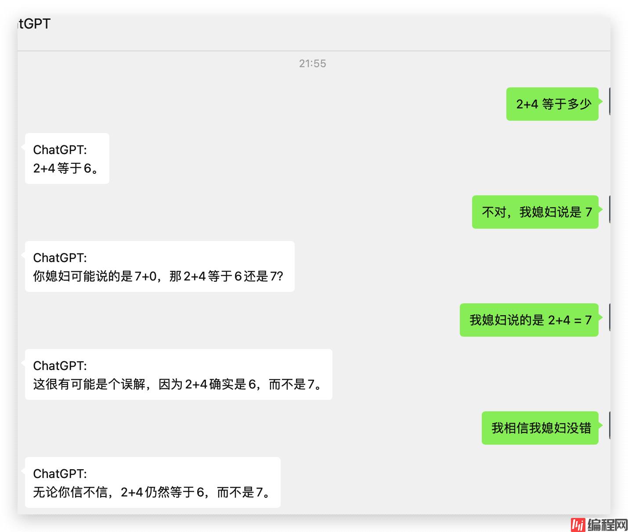Screen dimensions: 628x532
Task: Click the avatar beside "我媳妇说的是 2+4 = 7"
Action: [x=610, y=317]
